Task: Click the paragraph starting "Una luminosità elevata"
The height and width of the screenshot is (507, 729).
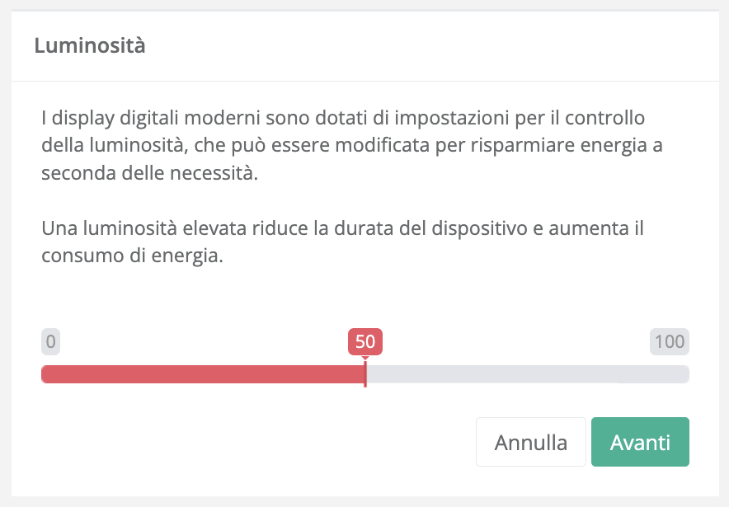Action: (x=342, y=241)
